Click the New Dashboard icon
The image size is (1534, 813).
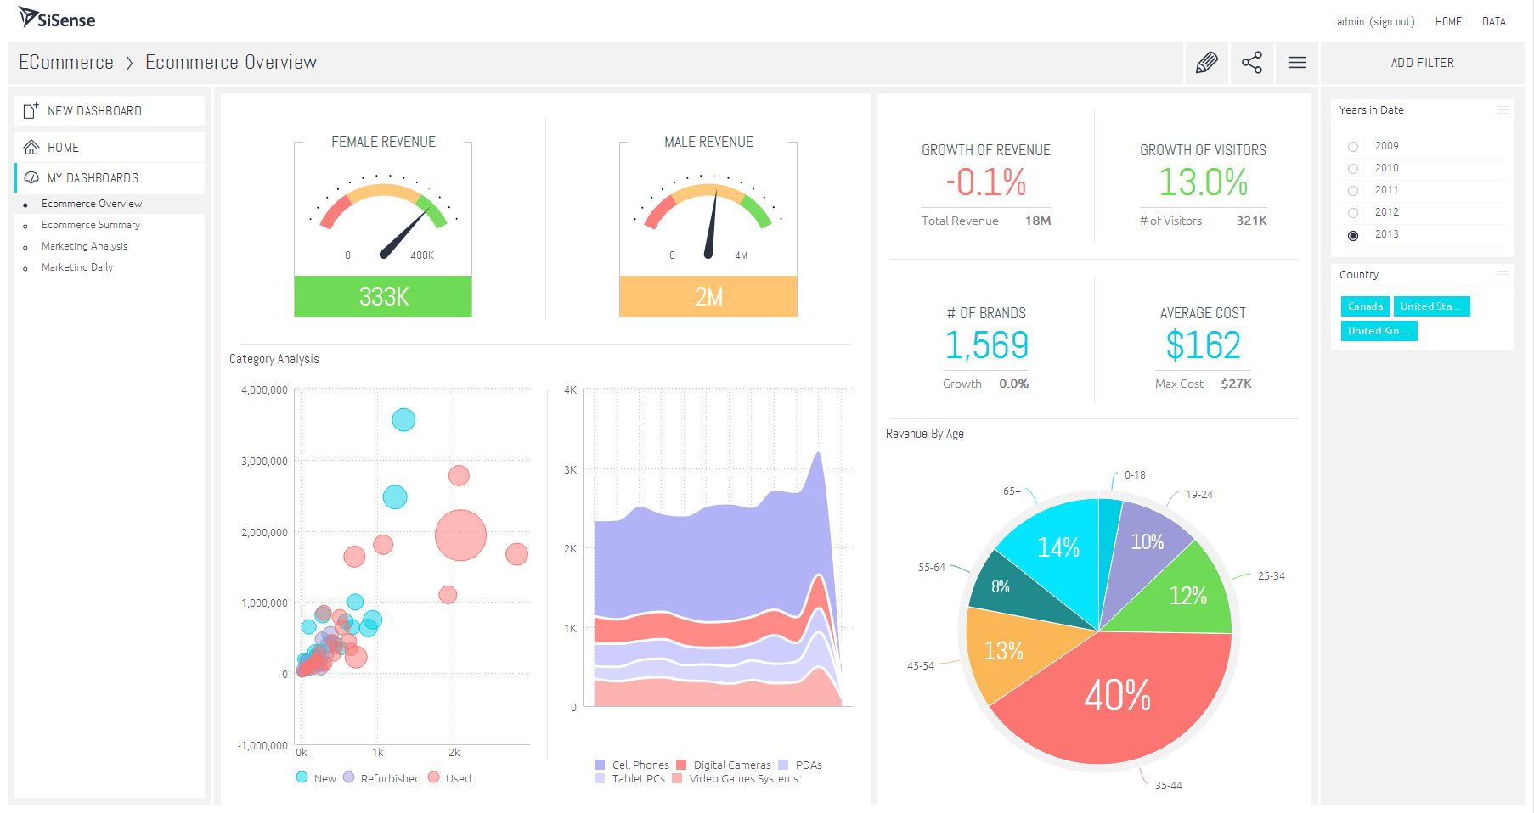tap(30, 109)
